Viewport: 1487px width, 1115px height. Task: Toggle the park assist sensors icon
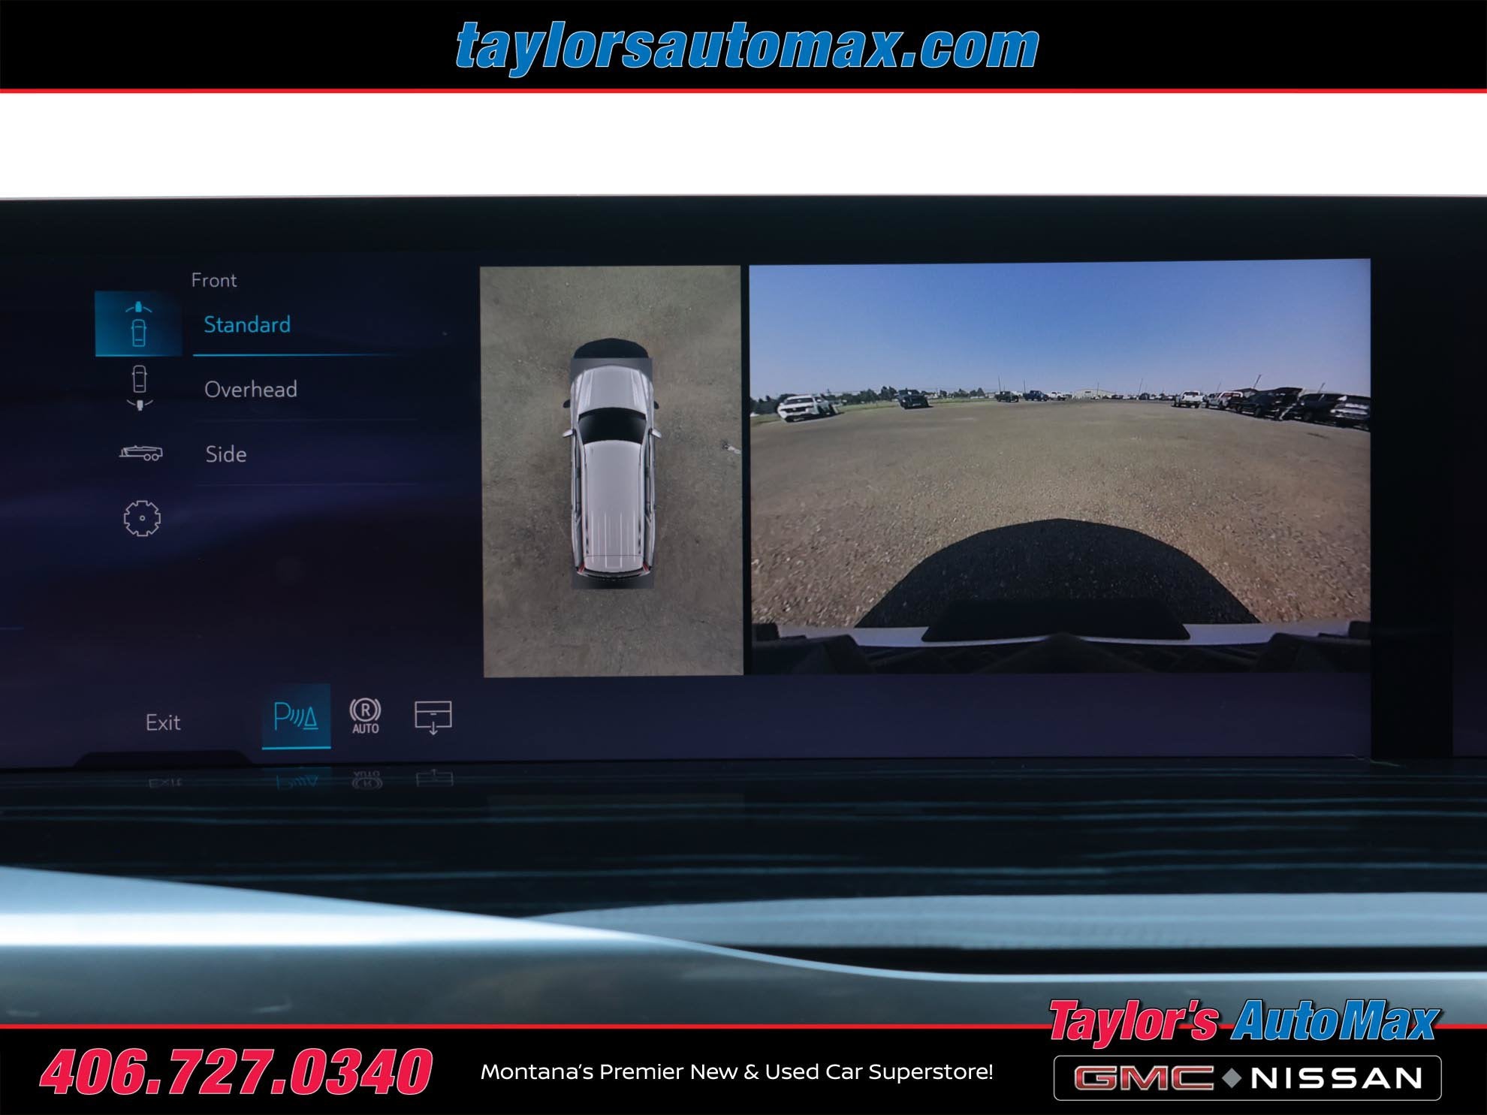pyautogui.click(x=296, y=716)
